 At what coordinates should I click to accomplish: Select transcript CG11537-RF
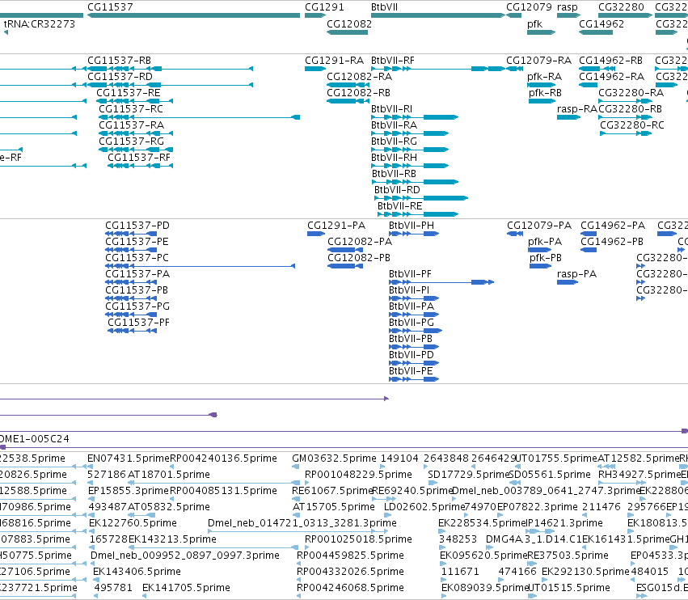tap(139, 158)
